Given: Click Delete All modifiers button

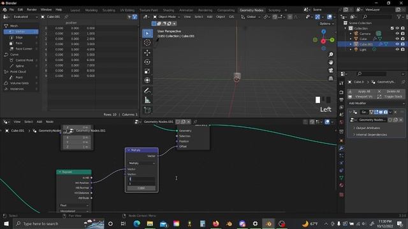Looking at the screenshot, I should click(x=391, y=92).
